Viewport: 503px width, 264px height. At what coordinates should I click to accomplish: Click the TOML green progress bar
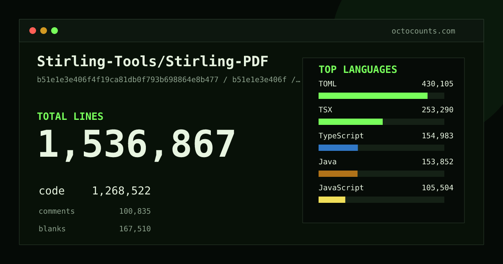point(373,96)
